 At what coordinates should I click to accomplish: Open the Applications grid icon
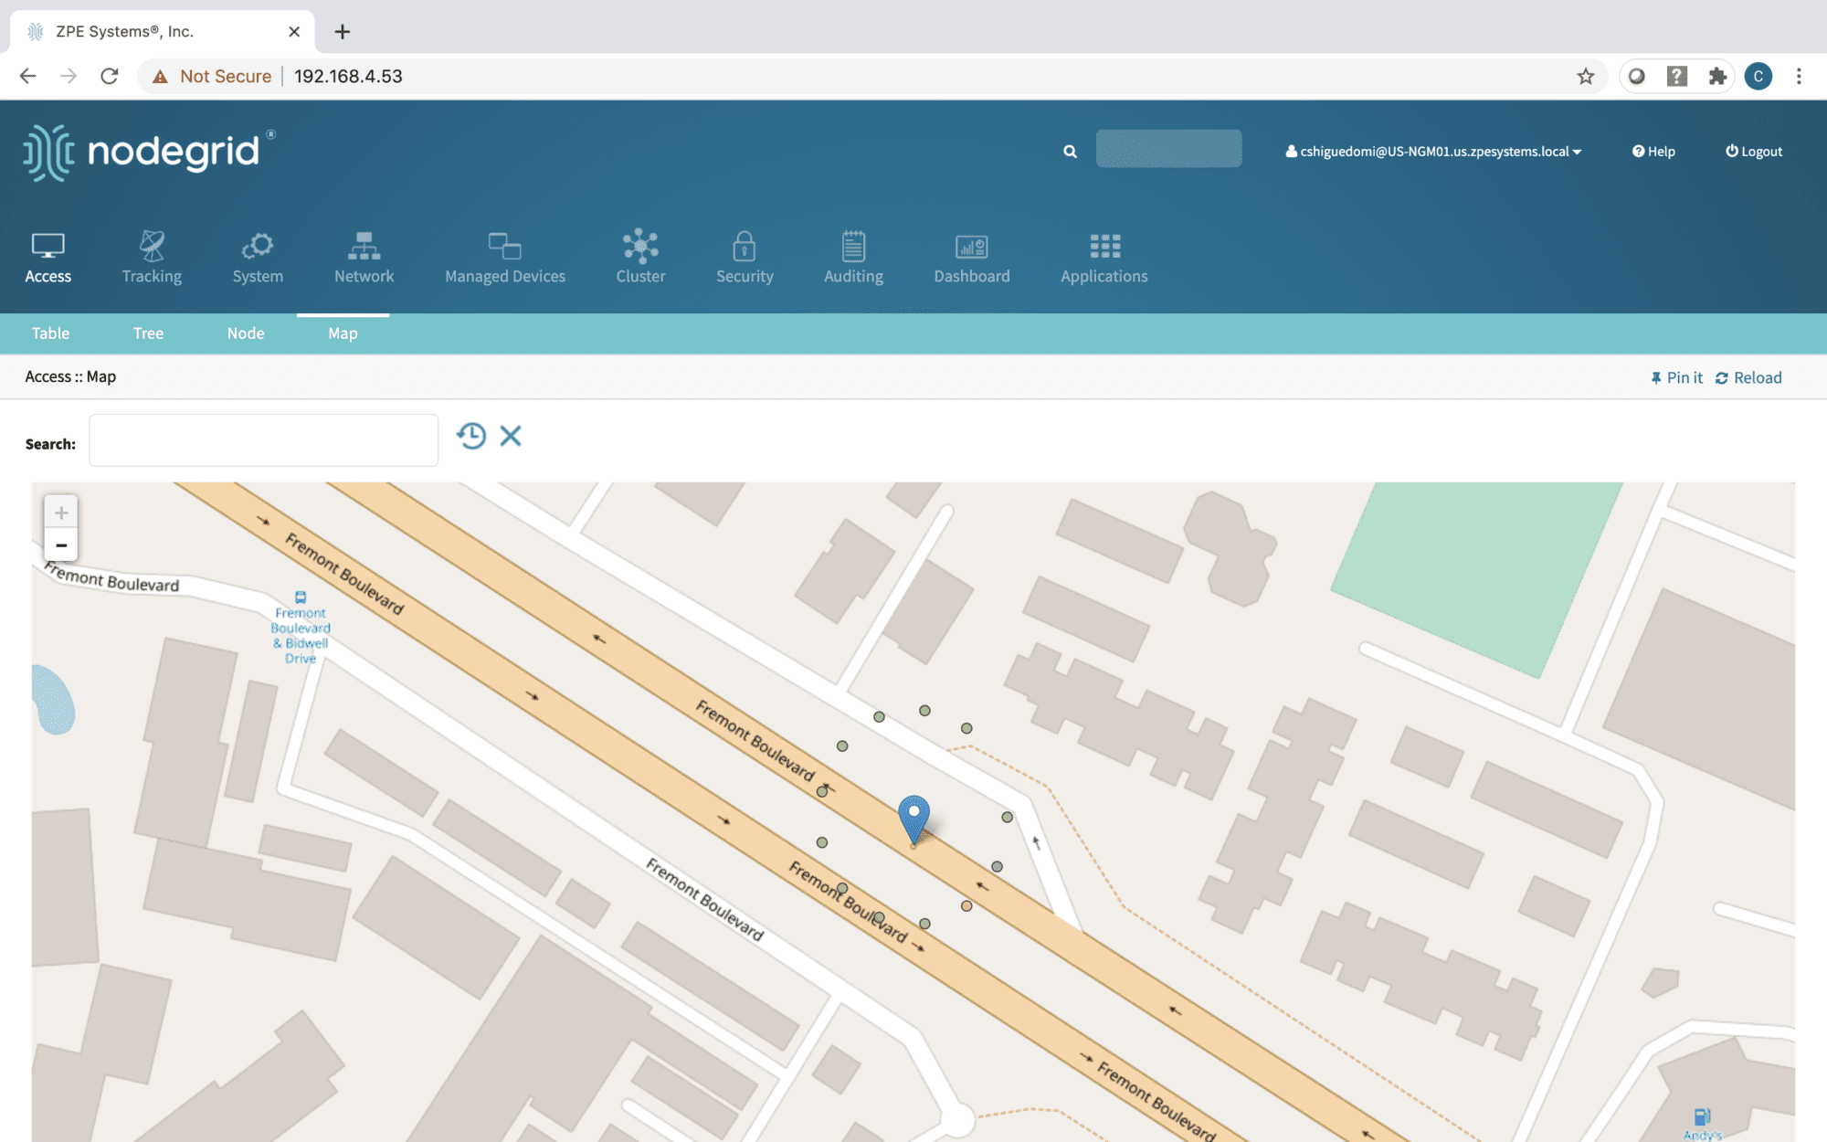tap(1104, 246)
